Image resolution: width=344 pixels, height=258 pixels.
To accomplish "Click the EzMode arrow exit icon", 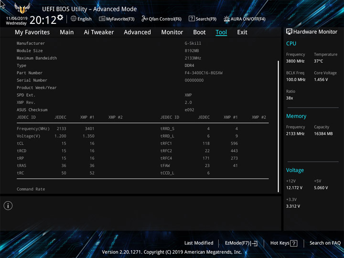I will tap(254, 243).
